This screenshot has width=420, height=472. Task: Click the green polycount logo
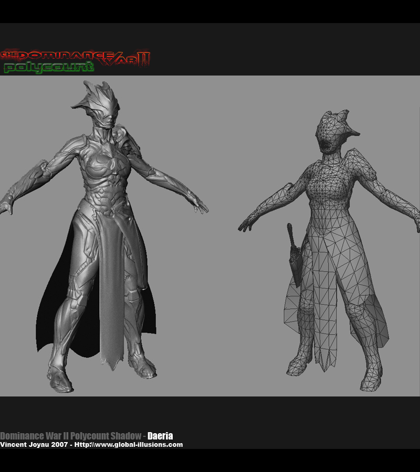pos(48,67)
